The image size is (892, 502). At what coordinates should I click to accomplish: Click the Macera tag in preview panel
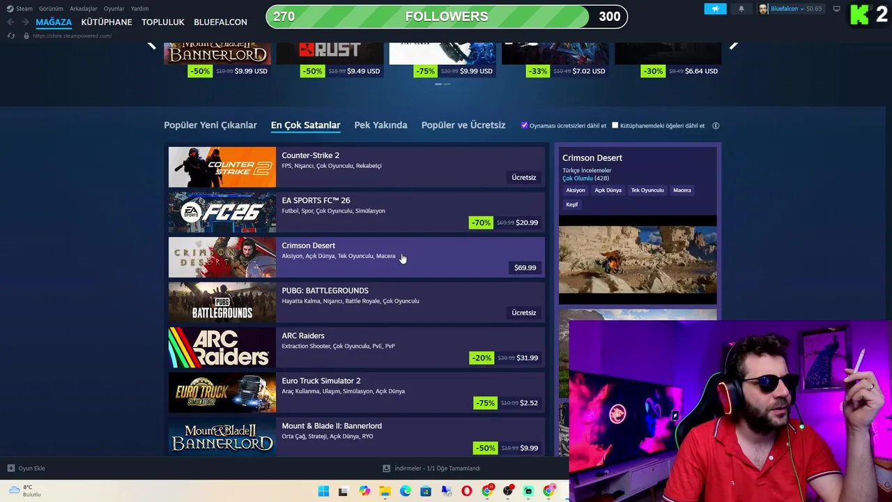pos(682,190)
